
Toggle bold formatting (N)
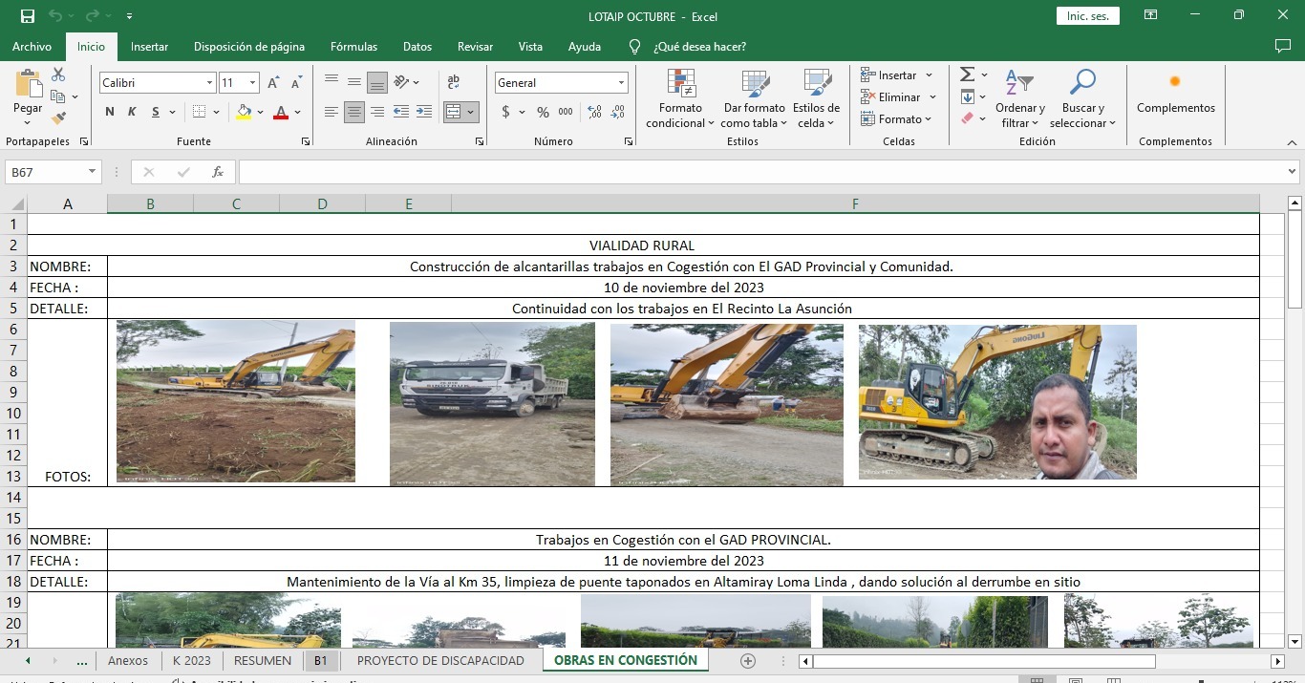(110, 112)
